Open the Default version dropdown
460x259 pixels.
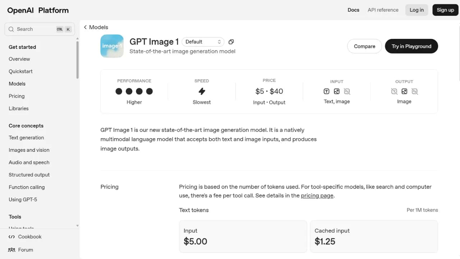(203, 42)
